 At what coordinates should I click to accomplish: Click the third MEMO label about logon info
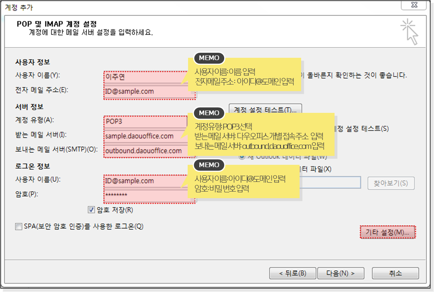click(x=209, y=165)
